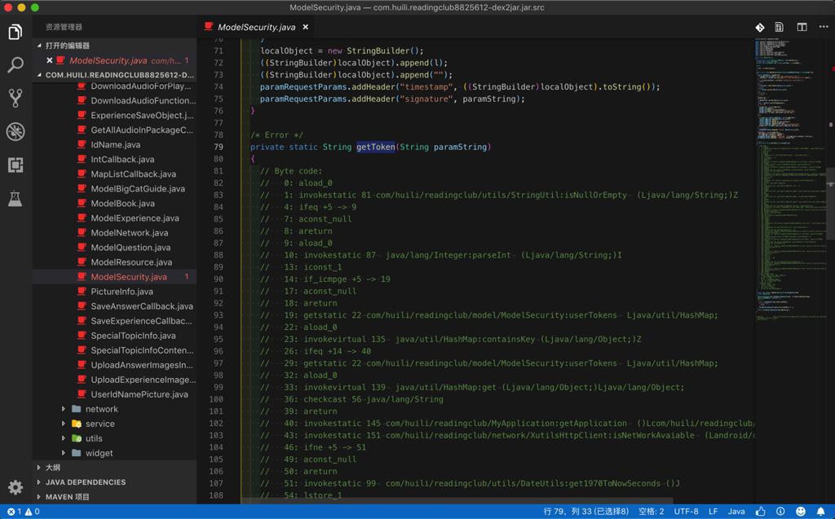Open the Extensions view

point(15,165)
